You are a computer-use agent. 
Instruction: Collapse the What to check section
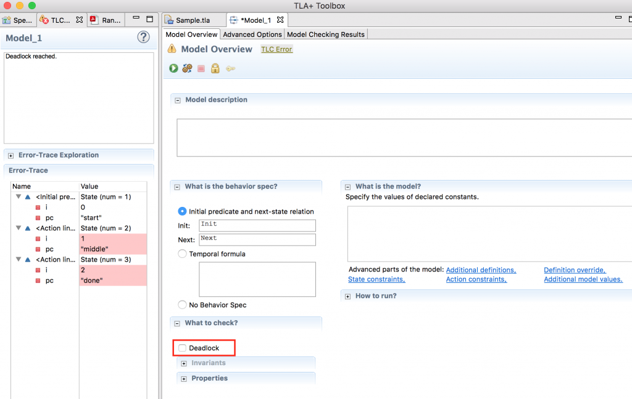pyautogui.click(x=177, y=323)
